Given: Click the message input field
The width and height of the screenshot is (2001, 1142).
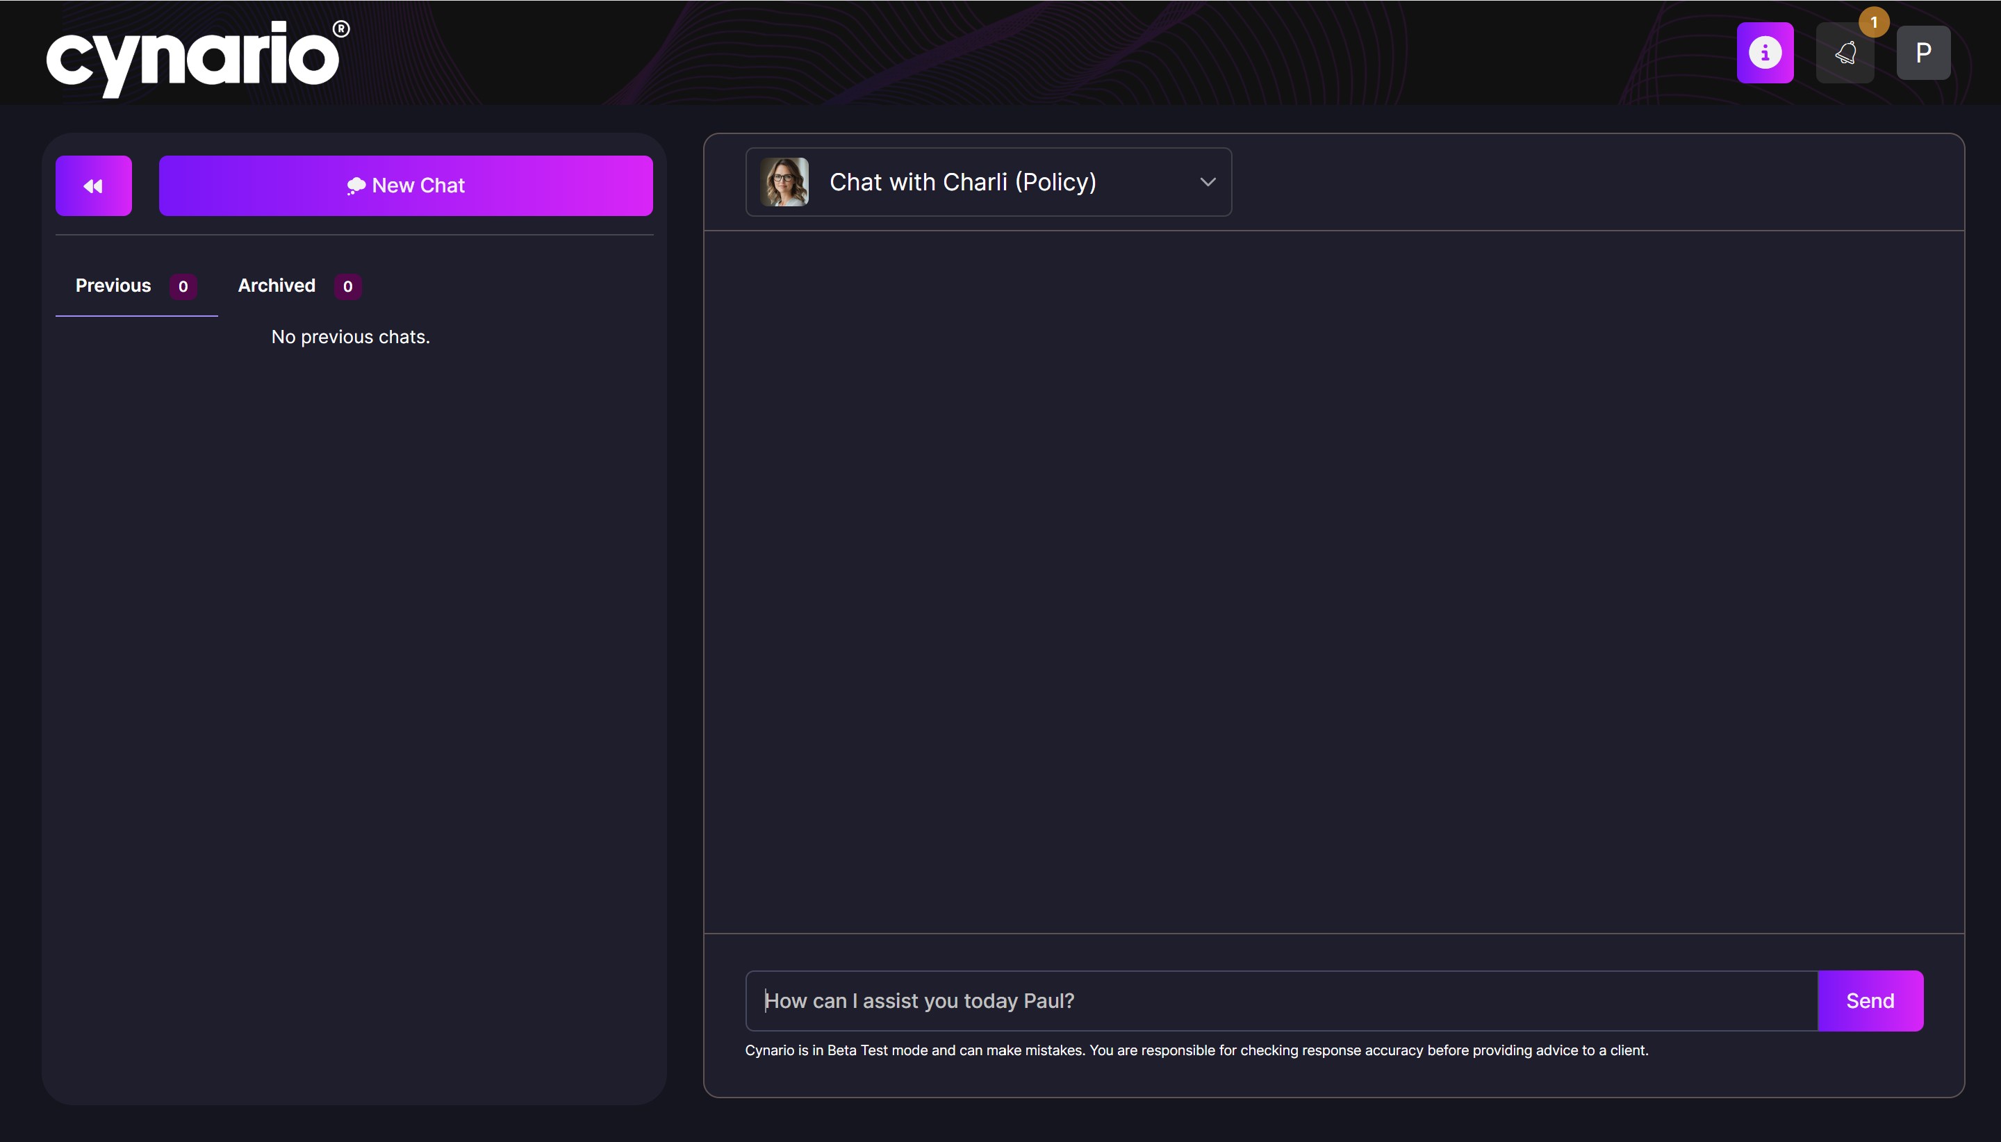Looking at the screenshot, I should 1281,1001.
